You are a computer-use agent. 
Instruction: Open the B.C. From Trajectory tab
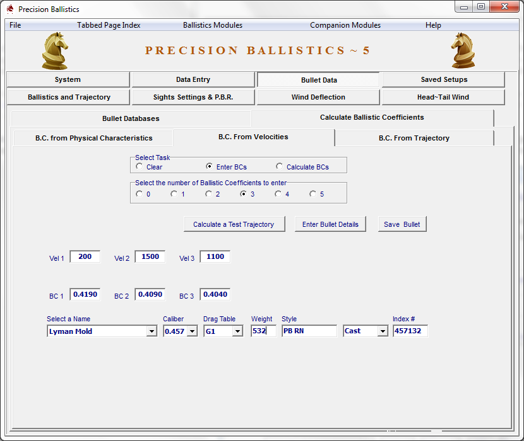pyautogui.click(x=414, y=138)
